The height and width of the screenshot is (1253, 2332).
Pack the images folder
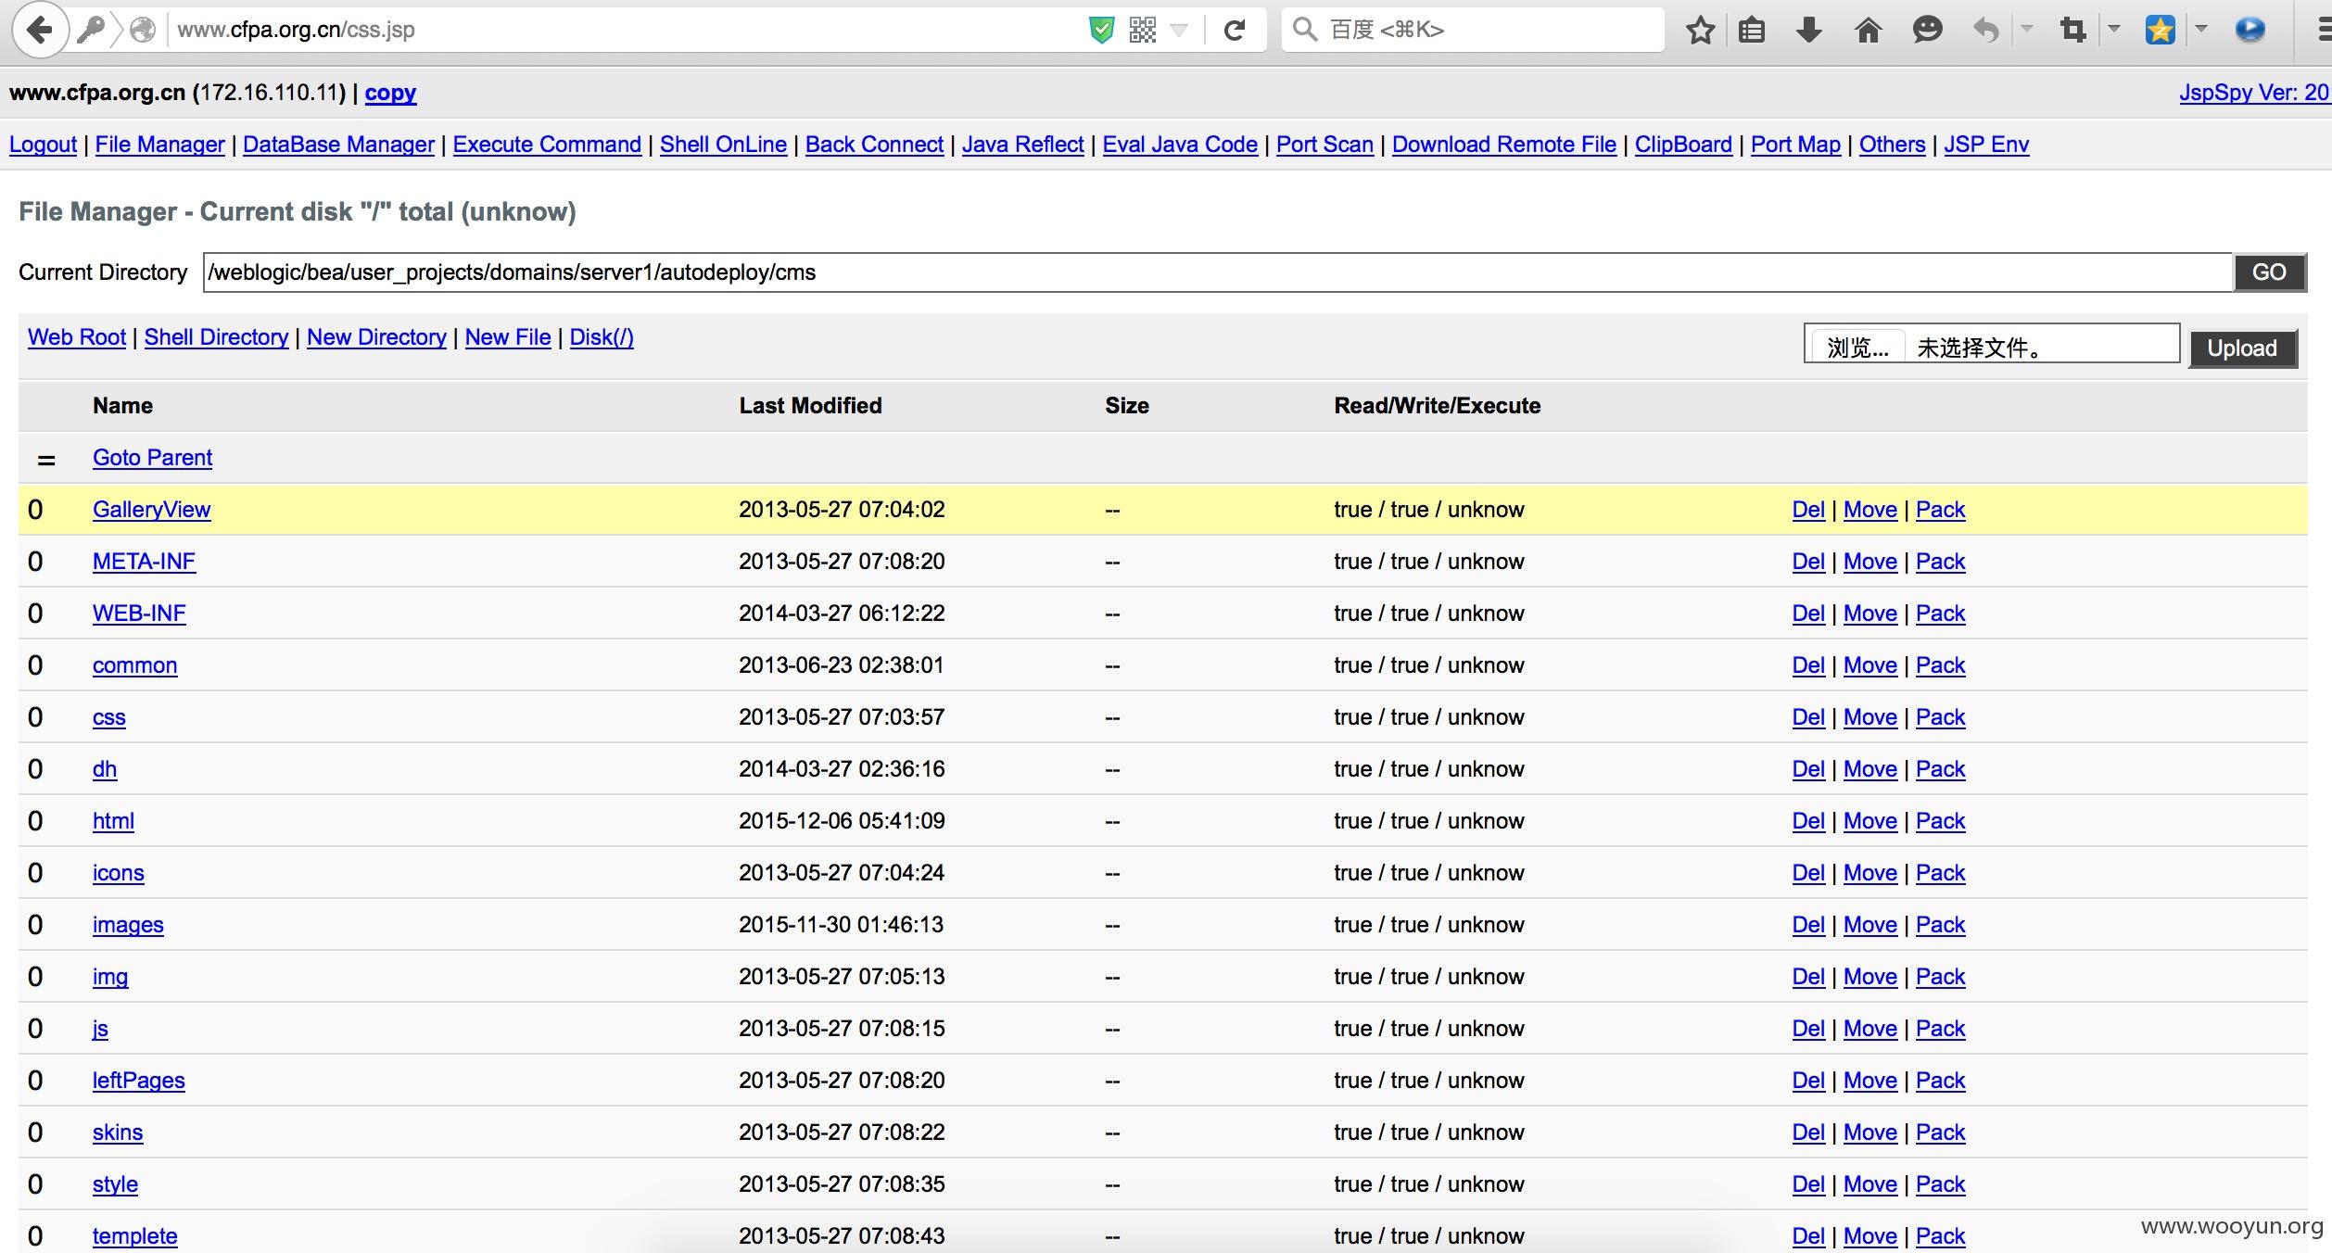(x=1941, y=925)
